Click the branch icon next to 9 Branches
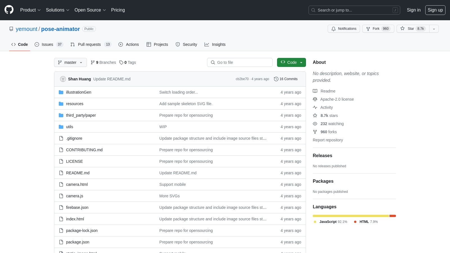The image size is (450, 253). [93, 62]
